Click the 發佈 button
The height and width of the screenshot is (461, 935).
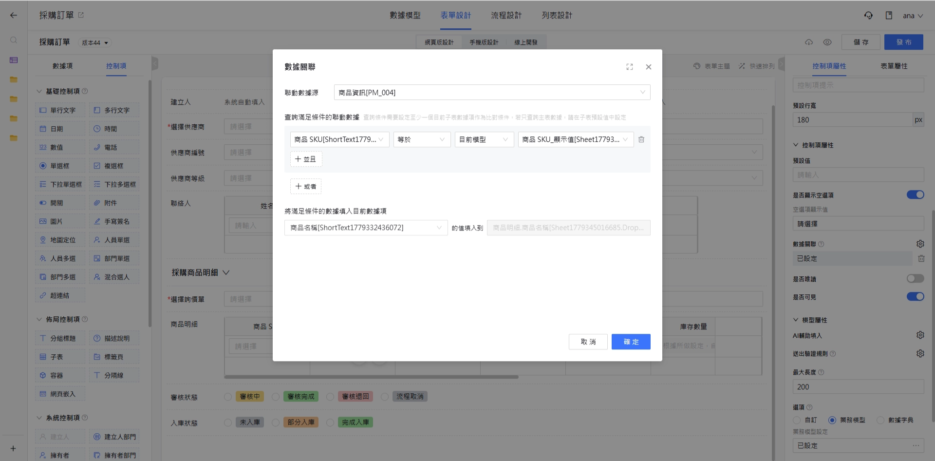point(904,42)
